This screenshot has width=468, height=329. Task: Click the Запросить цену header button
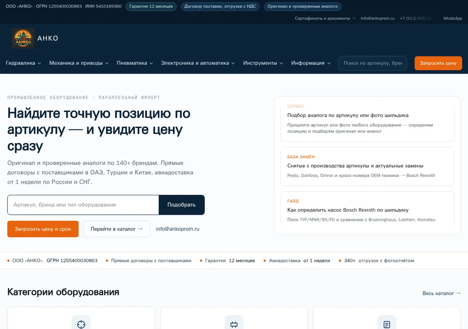[438, 63]
